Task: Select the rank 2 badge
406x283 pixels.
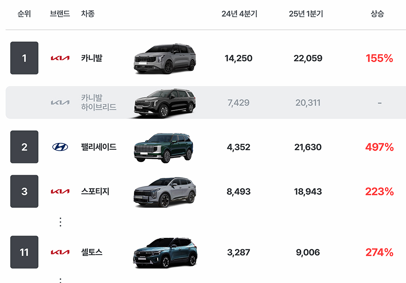Action: 24,147
